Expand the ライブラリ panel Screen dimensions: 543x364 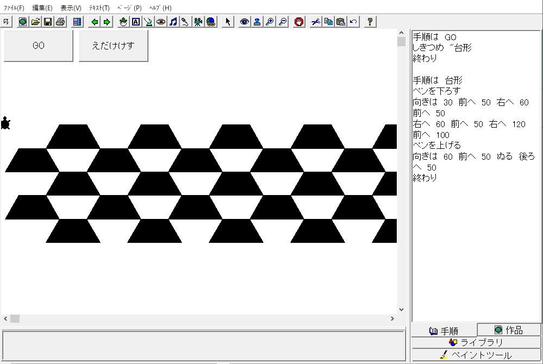point(476,342)
